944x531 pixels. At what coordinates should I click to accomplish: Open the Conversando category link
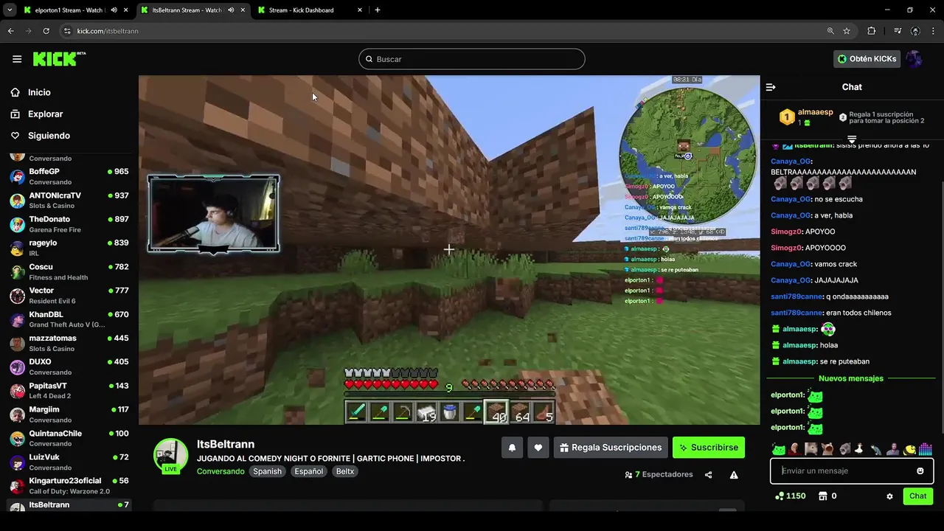tap(221, 471)
